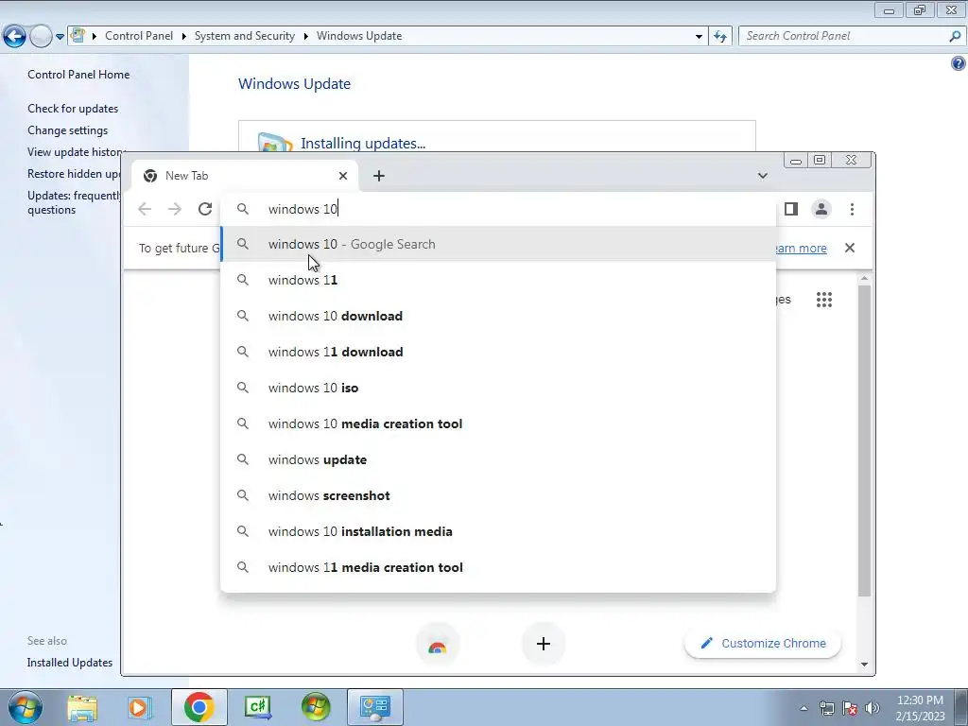Choose 'windows 10 installation media' suggestion
This screenshot has width=968, height=726.
pyautogui.click(x=498, y=531)
